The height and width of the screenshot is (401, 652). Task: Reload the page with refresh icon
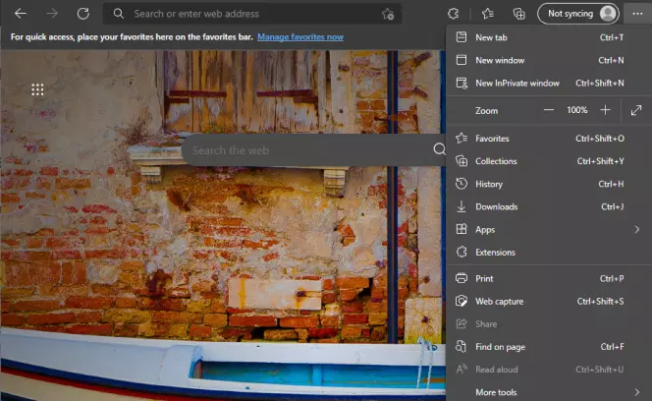[83, 14]
